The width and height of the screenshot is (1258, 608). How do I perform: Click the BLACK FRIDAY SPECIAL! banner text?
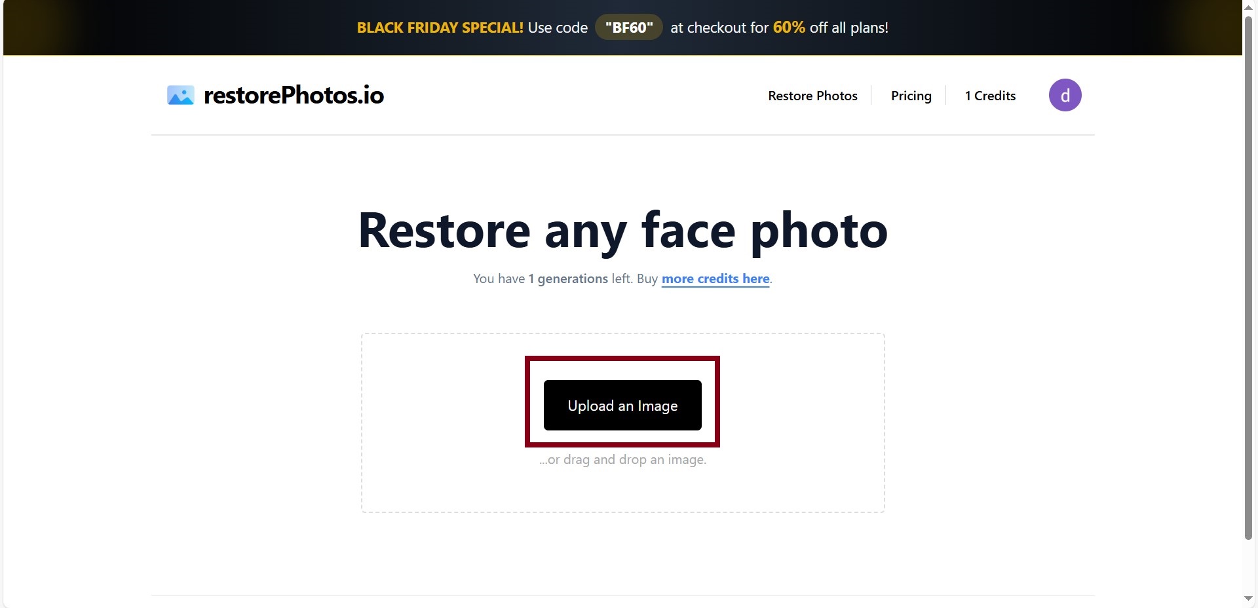(x=440, y=28)
